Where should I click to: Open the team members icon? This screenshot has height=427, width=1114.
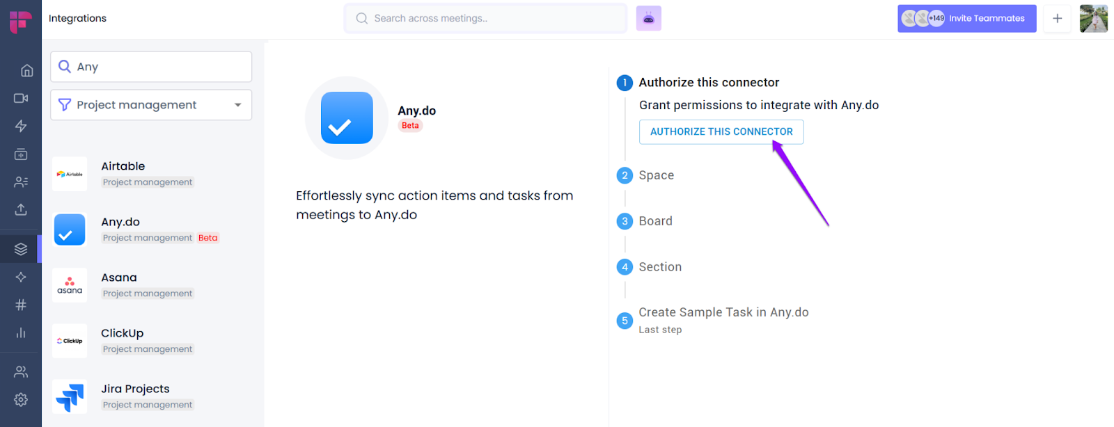tap(21, 372)
